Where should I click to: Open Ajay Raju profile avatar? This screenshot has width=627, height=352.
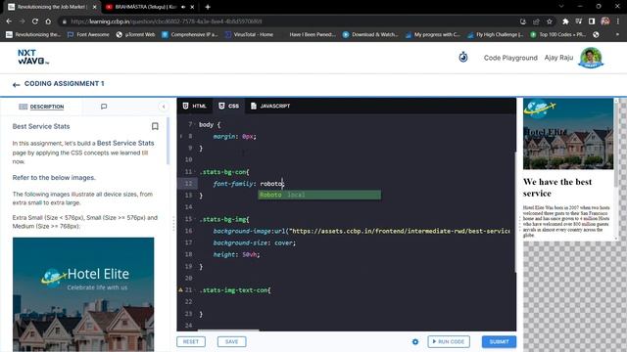(x=592, y=58)
